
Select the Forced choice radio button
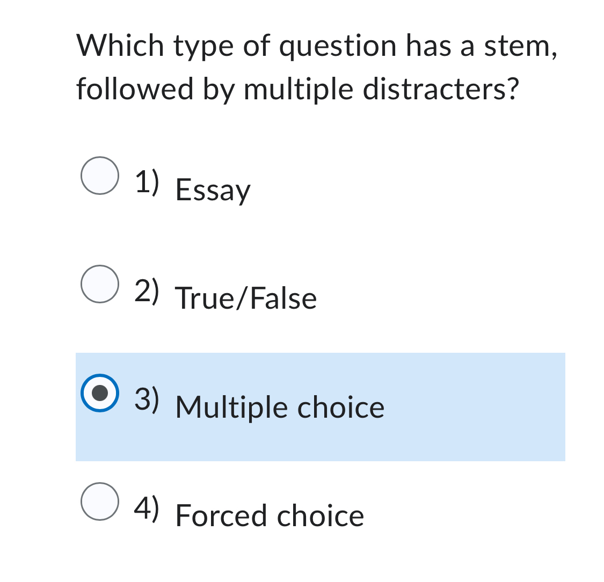click(99, 501)
